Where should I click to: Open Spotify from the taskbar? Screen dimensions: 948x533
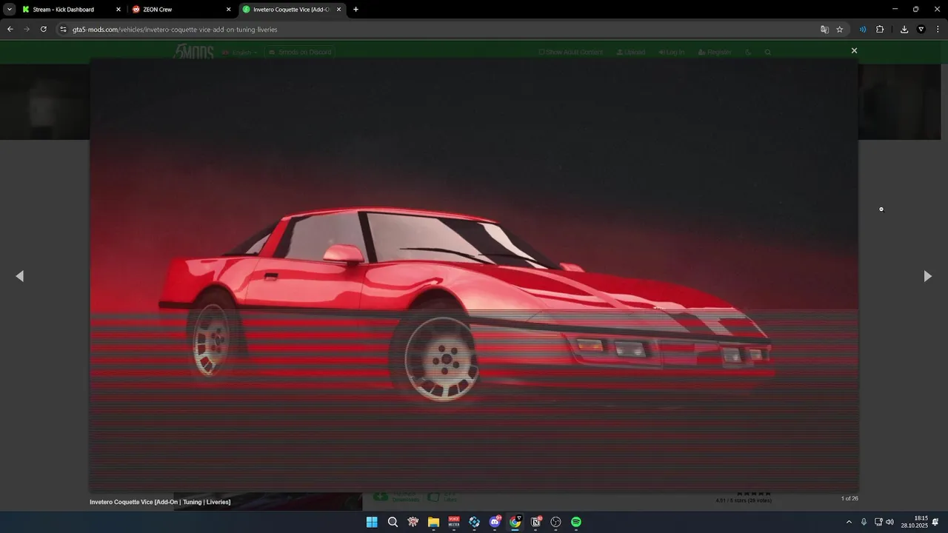coord(576,522)
